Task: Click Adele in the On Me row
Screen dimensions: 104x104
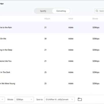Action: click(71, 39)
